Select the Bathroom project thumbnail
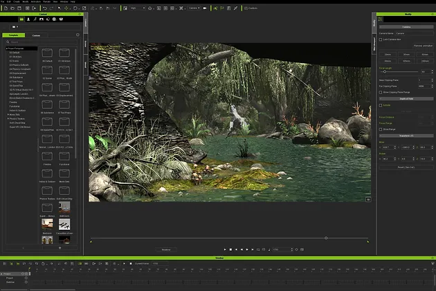Viewport: 436px width, 291px height. click(64, 207)
